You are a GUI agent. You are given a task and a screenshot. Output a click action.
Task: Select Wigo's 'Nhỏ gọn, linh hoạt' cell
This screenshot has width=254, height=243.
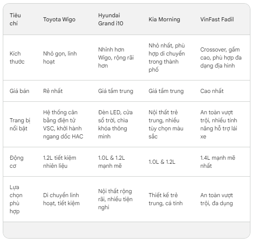tap(59, 58)
